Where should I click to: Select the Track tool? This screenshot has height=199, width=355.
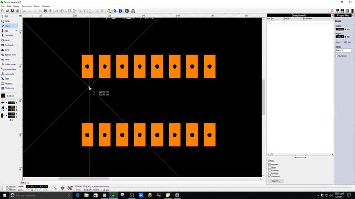point(9,26)
